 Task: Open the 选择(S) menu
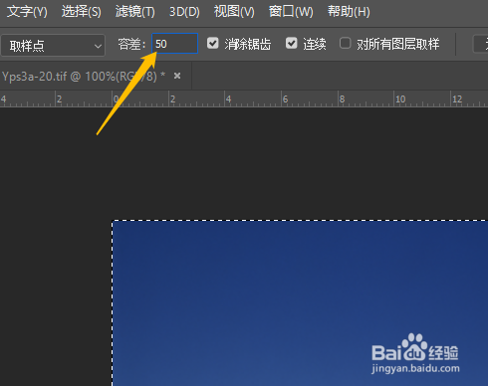pyautogui.click(x=82, y=12)
